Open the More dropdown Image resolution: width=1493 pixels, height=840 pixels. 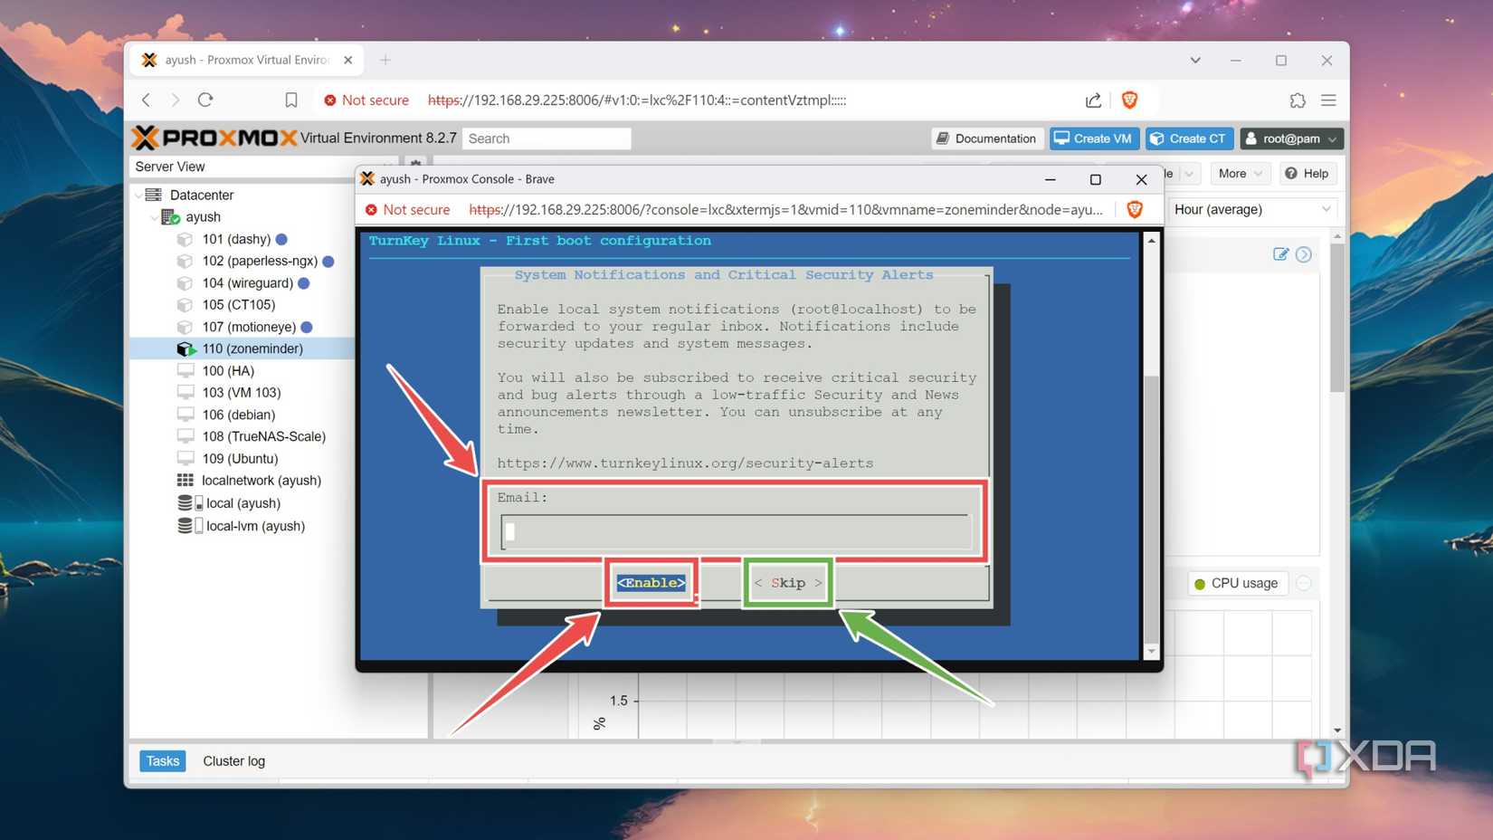tap(1239, 174)
